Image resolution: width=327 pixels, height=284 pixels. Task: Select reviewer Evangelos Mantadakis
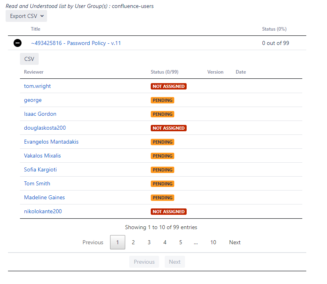(51, 142)
